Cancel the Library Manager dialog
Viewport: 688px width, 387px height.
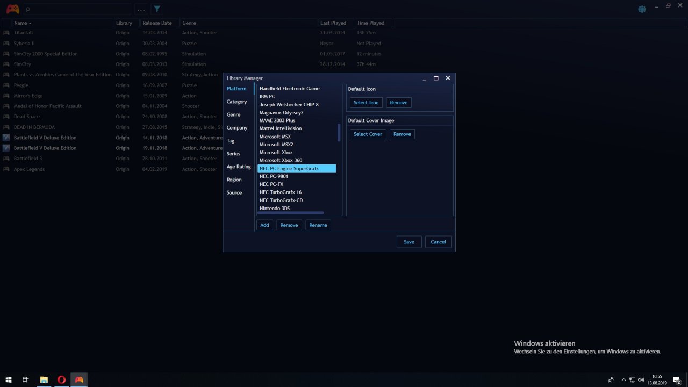click(439, 242)
